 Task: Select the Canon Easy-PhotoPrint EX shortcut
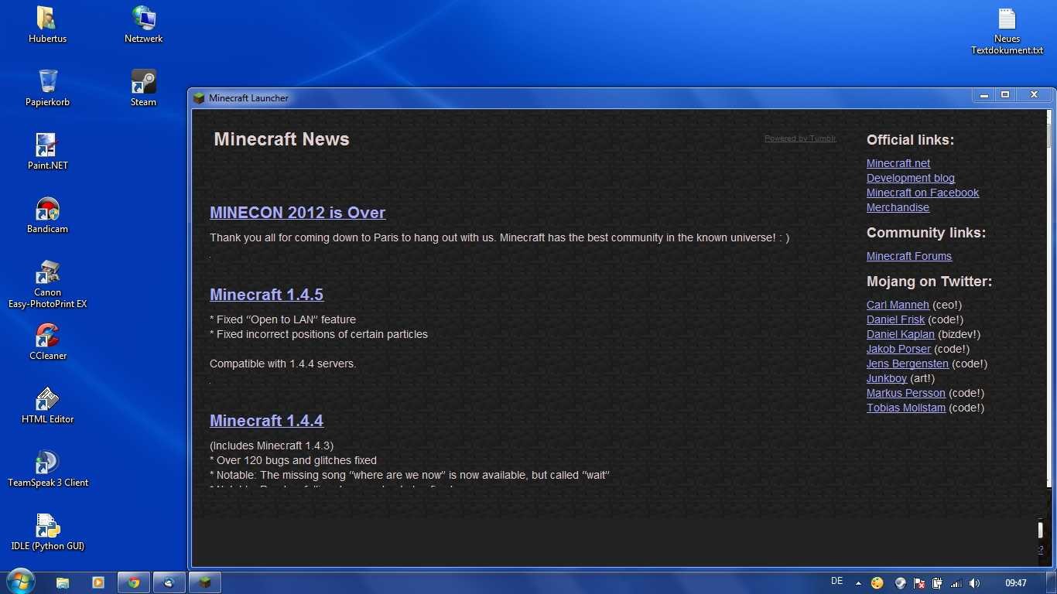[x=47, y=284]
